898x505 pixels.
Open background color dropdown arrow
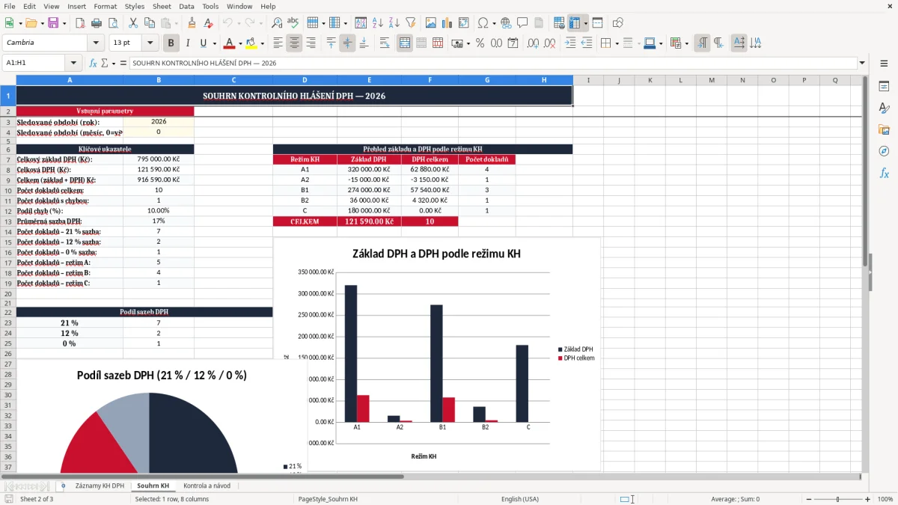pos(262,43)
